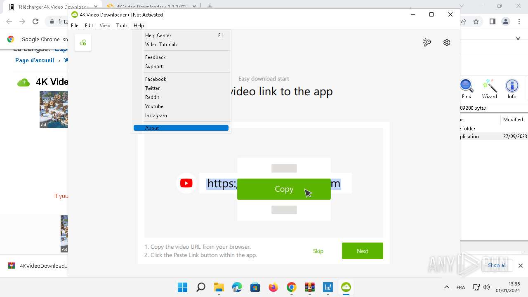This screenshot has width=528, height=297.
Task: Select Video Tutorials in Help menu
Action: click(x=181, y=45)
